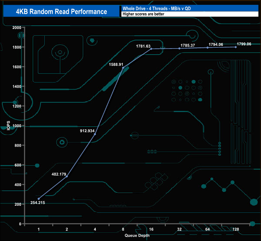The width and height of the screenshot is (261, 241).
Task: Select the data point at queue depth 128
Action: [x=236, y=47]
